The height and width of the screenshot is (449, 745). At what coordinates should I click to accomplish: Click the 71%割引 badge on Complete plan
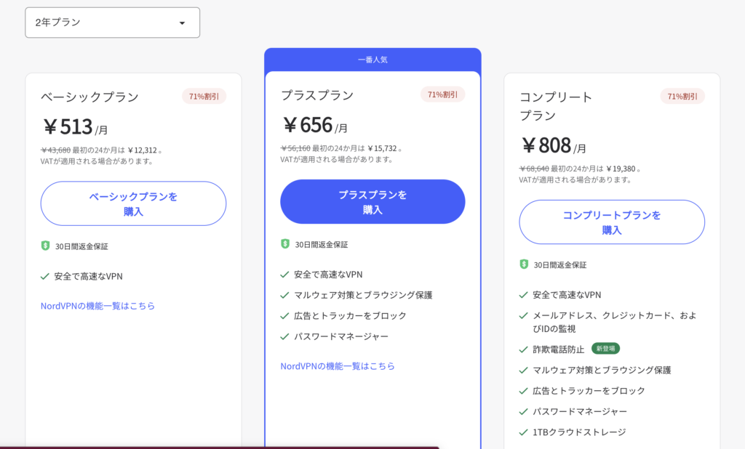coord(682,95)
